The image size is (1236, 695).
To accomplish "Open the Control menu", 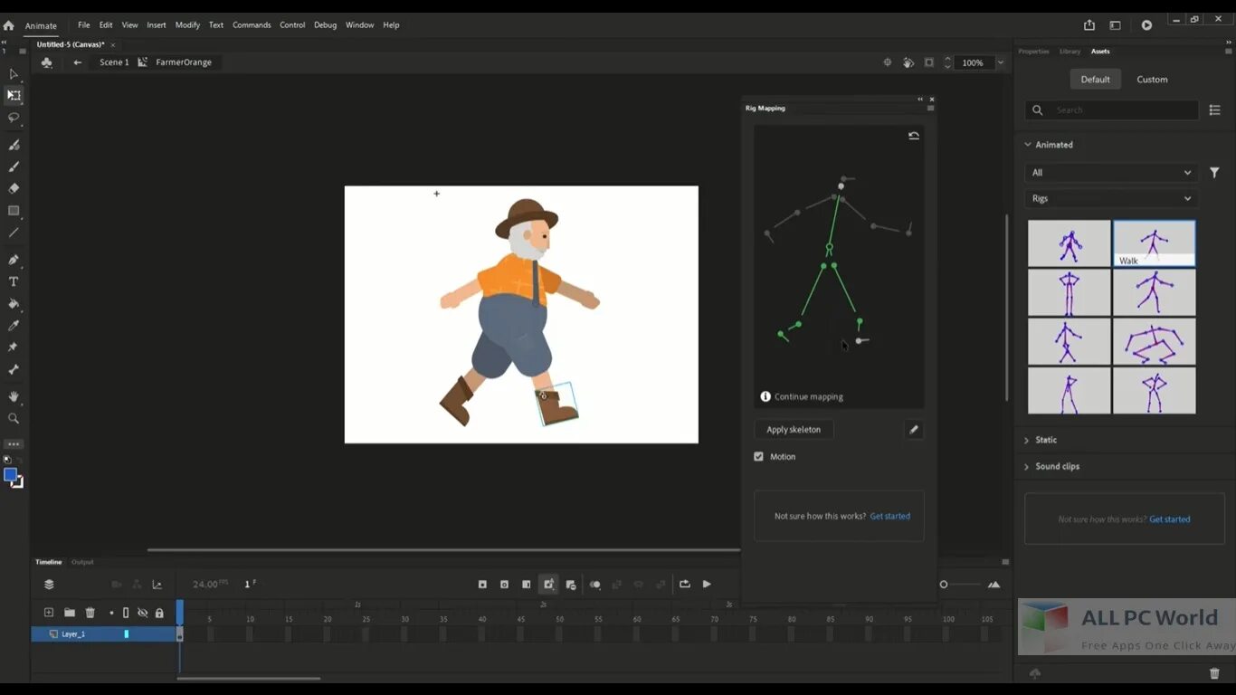I will 292,24.
